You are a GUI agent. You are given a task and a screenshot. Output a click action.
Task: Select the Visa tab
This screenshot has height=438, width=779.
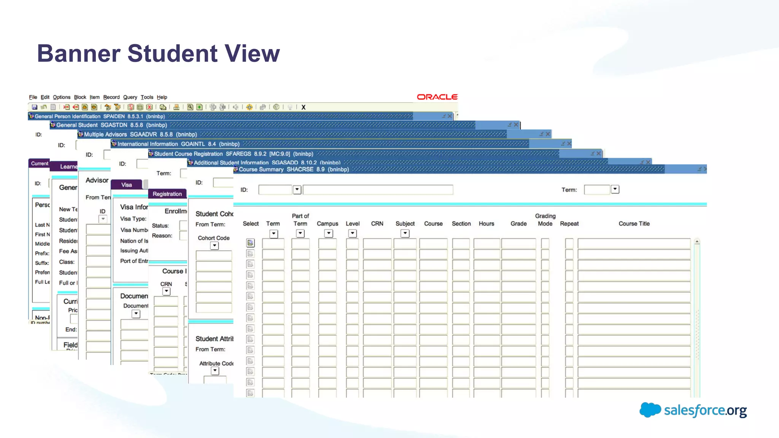tap(126, 185)
